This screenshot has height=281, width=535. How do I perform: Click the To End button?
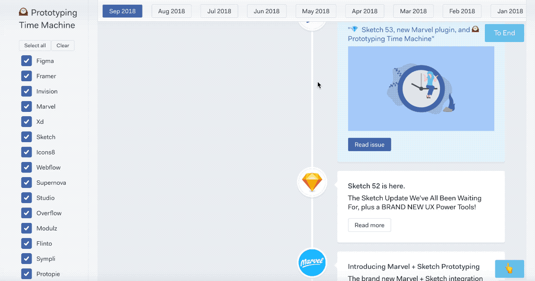tap(504, 33)
